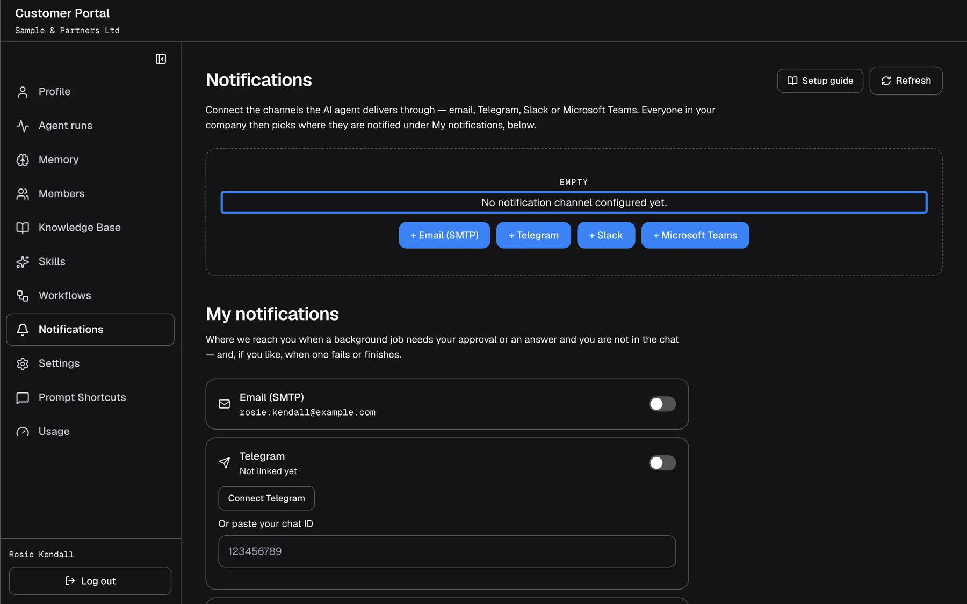Open the Knowledge Base section
This screenshot has width=967, height=604.
point(90,228)
